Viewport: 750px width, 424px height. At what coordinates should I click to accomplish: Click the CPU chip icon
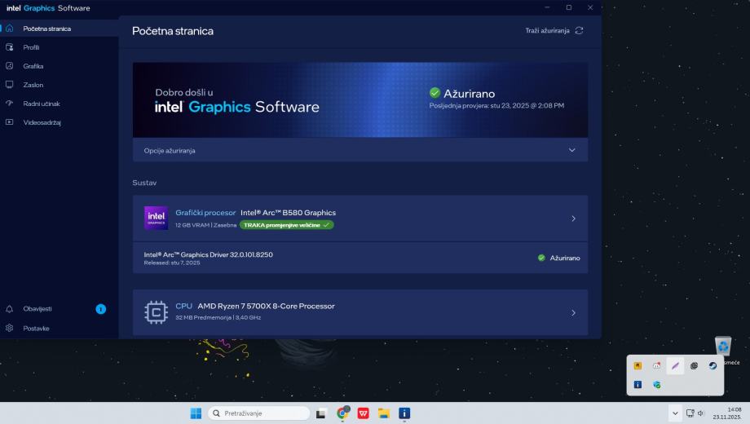point(156,312)
